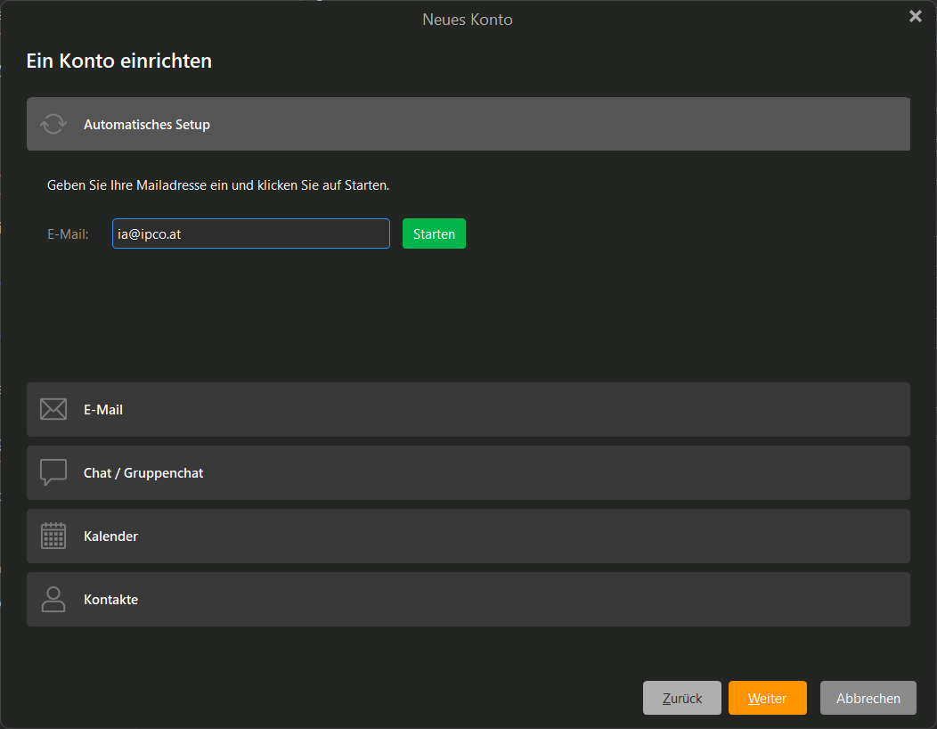Proceed with the orange Weiter button
The width and height of the screenshot is (937, 729).
767,698
